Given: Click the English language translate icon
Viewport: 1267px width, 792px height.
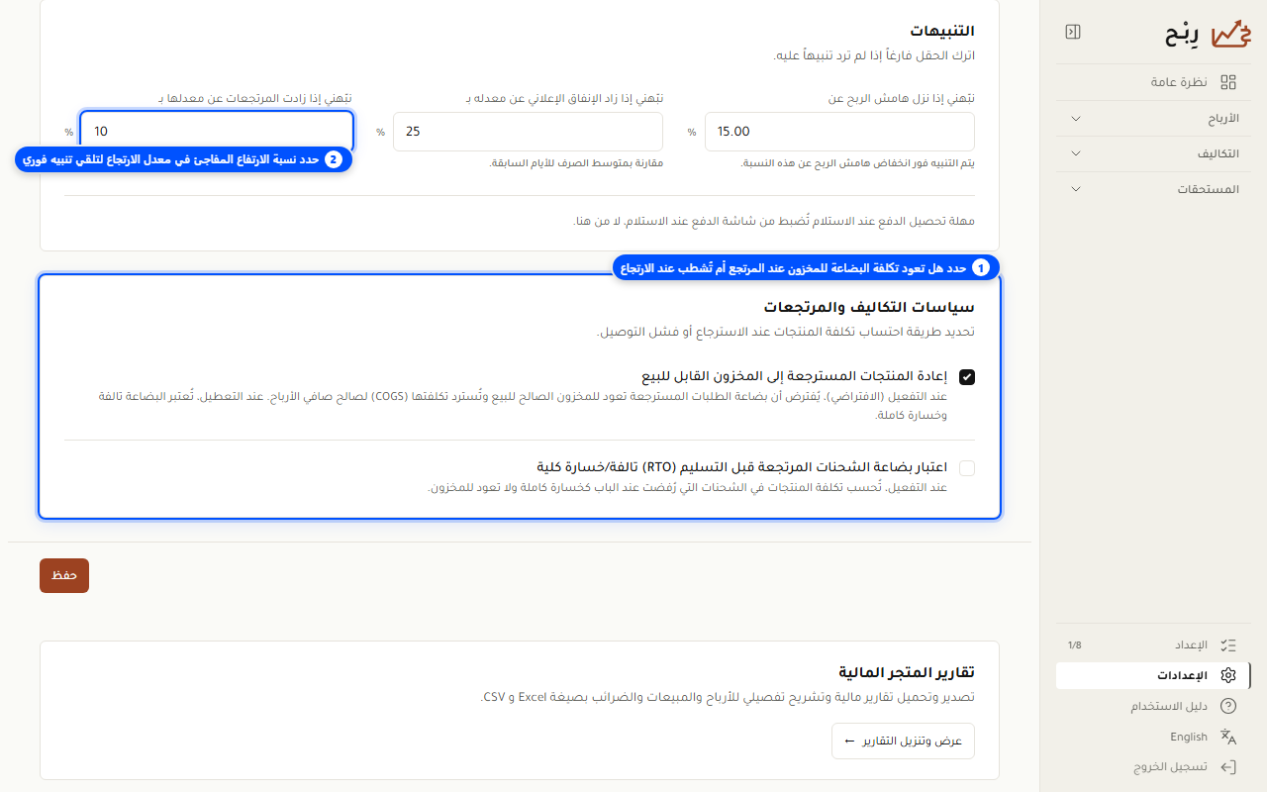Looking at the screenshot, I should click(x=1228, y=737).
